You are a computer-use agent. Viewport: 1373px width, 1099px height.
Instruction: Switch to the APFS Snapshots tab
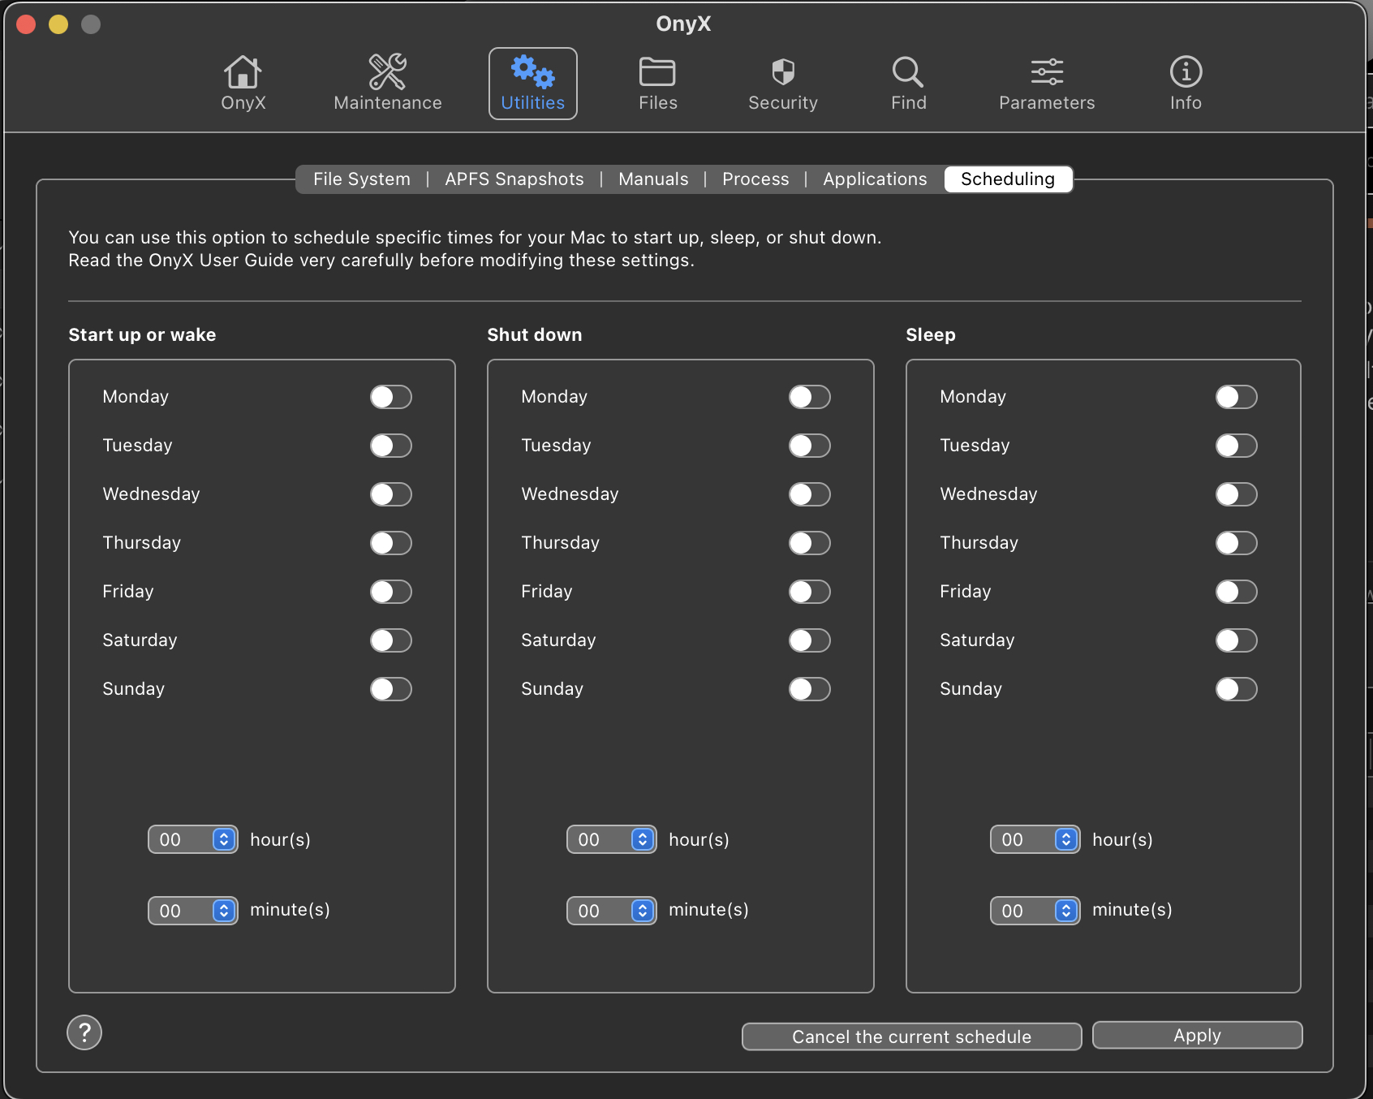coord(514,179)
